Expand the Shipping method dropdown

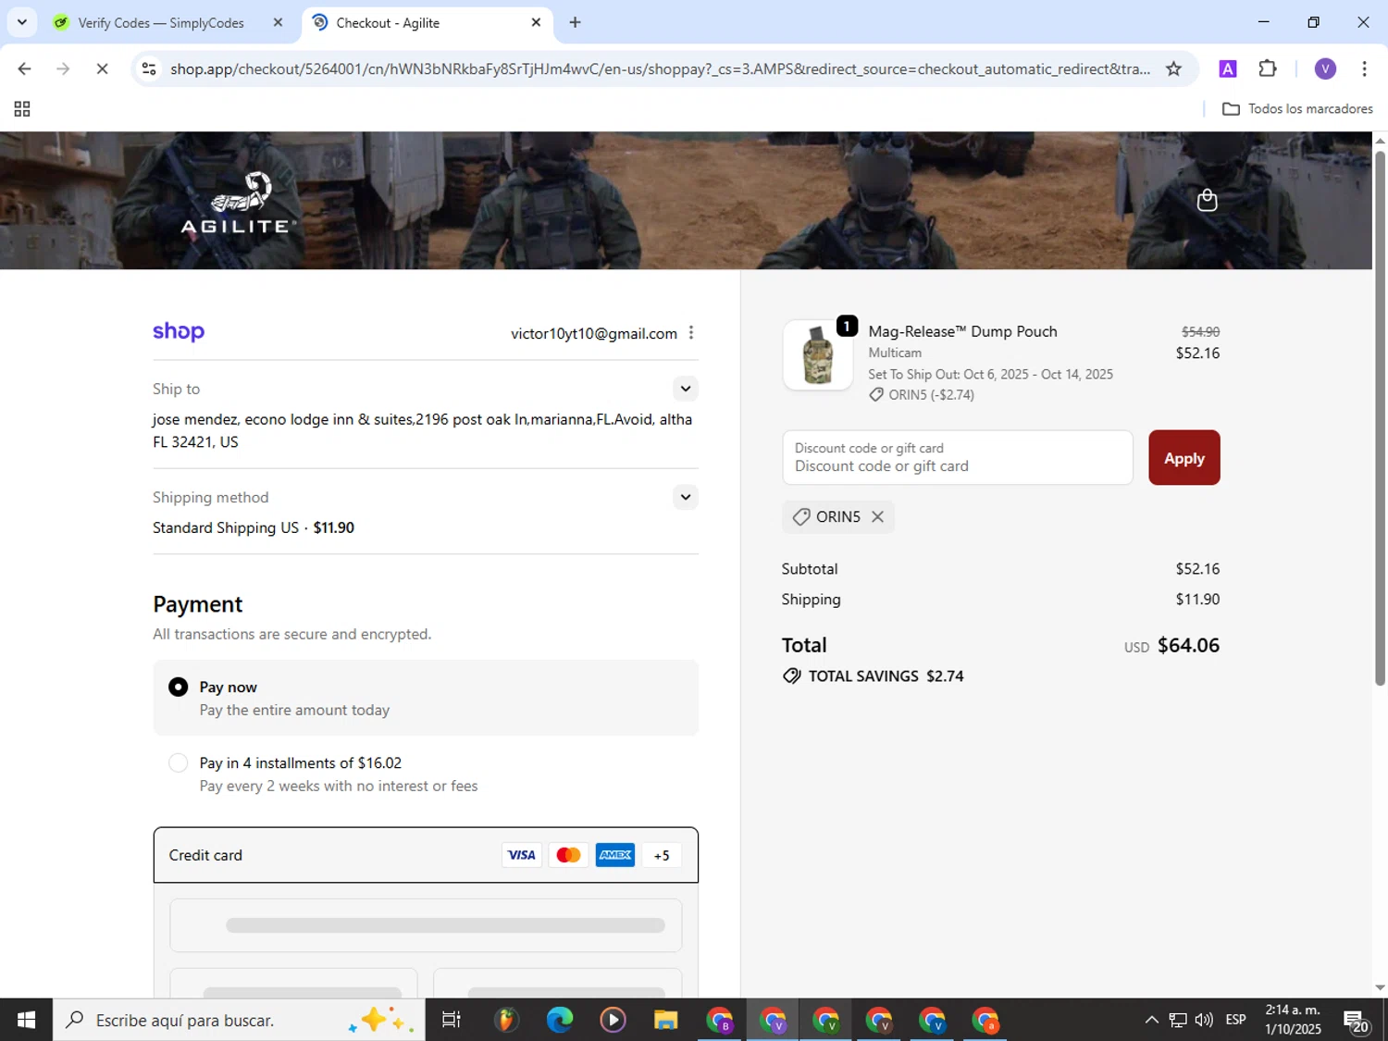pyautogui.click(x=685, y=497)
